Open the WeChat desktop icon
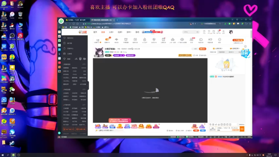Image resolution: width=279 pixels, height=157 pixels. pyautogui.click(x=12, y=90)
